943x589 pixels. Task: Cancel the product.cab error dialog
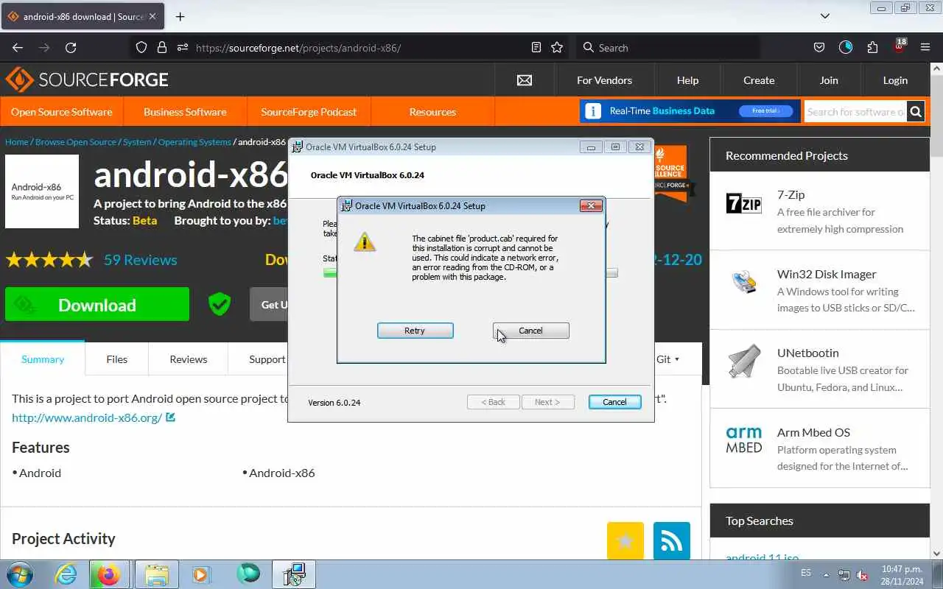tap(530, 331)
